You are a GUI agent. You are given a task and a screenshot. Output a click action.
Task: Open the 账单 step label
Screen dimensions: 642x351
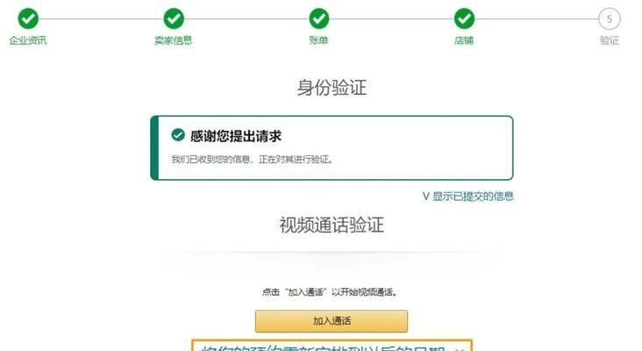point(318,40)
